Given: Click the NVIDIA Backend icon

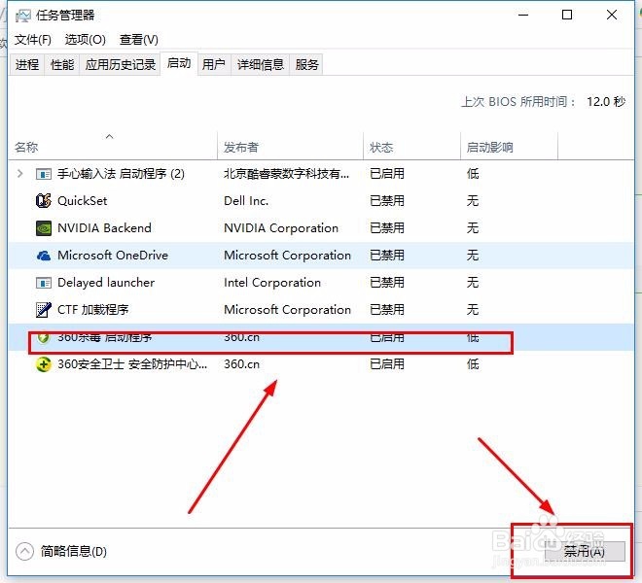Looking at the screenshot, I should pos(44,228).
